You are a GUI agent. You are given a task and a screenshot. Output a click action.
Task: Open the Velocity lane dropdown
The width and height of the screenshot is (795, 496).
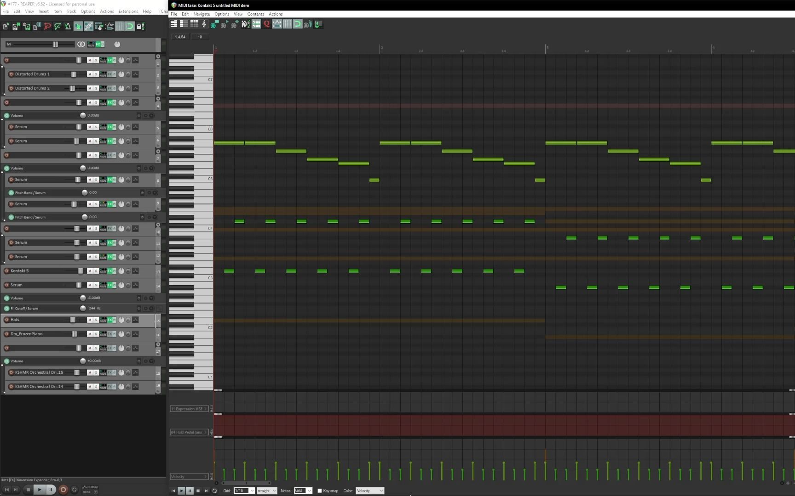[x=189, y=477]
